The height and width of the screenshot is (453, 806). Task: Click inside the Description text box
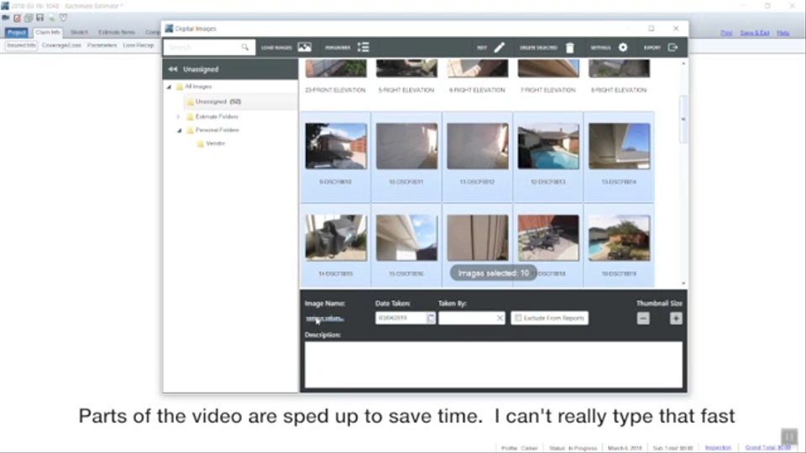(493, 364)
